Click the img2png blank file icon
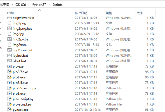This screenshot has width=165, height=112. [x=10, y=23]
